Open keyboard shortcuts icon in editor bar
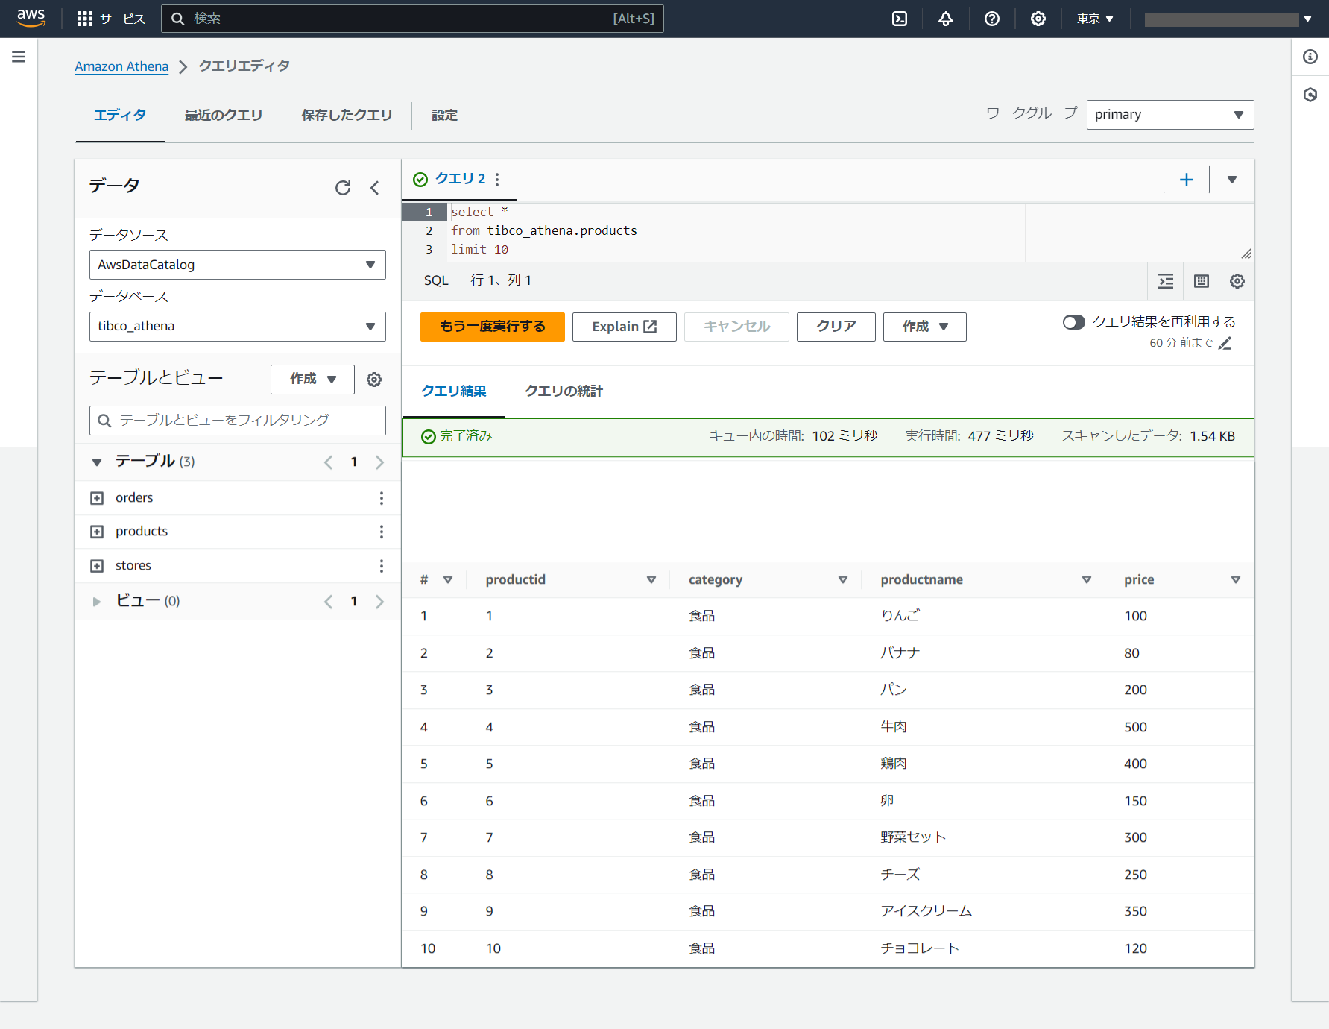 1202,281
